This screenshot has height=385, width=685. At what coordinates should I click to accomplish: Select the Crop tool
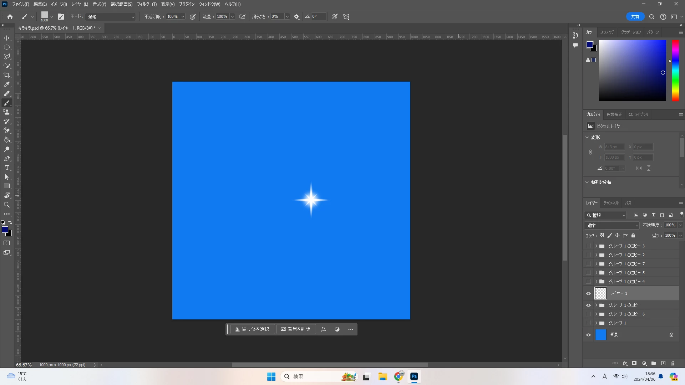7,75
